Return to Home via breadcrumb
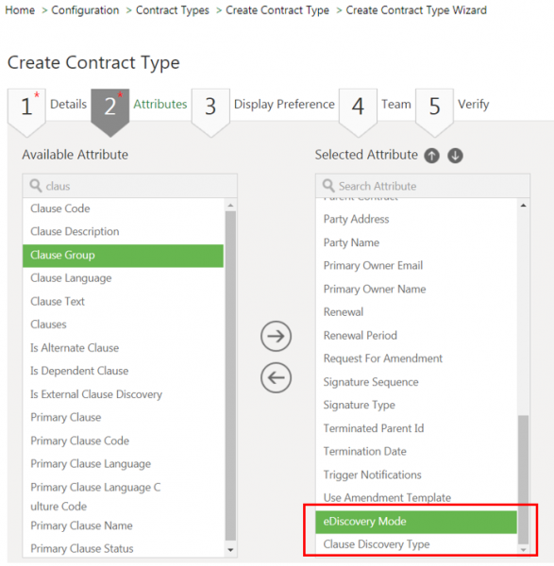554x566 pixels. point(20,10)
